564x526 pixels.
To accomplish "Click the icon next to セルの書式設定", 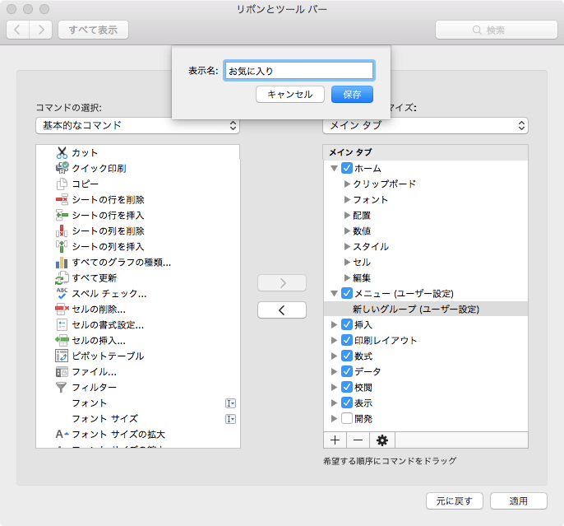I will 62,325.
